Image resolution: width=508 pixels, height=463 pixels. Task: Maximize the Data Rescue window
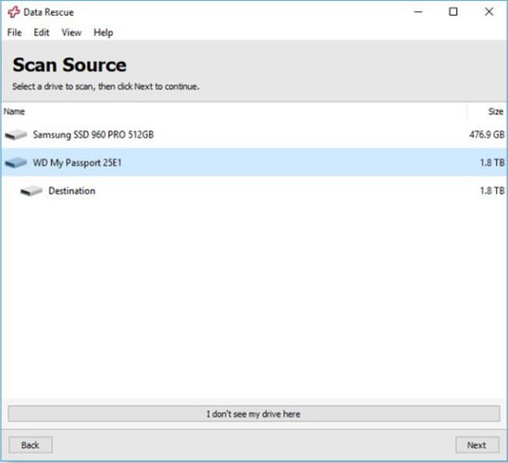point(453,12)
